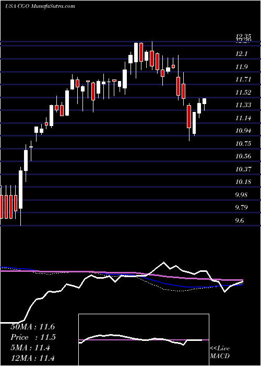Image resolution: width=261 pixels, height=366 pixels.
Task: Select the 10.75 price axis label
Action: click(x=243, y=143)
